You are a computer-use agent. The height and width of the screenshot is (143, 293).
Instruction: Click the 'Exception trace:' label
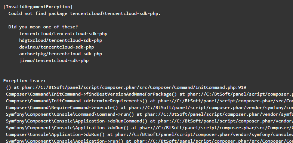coord(25,81)
